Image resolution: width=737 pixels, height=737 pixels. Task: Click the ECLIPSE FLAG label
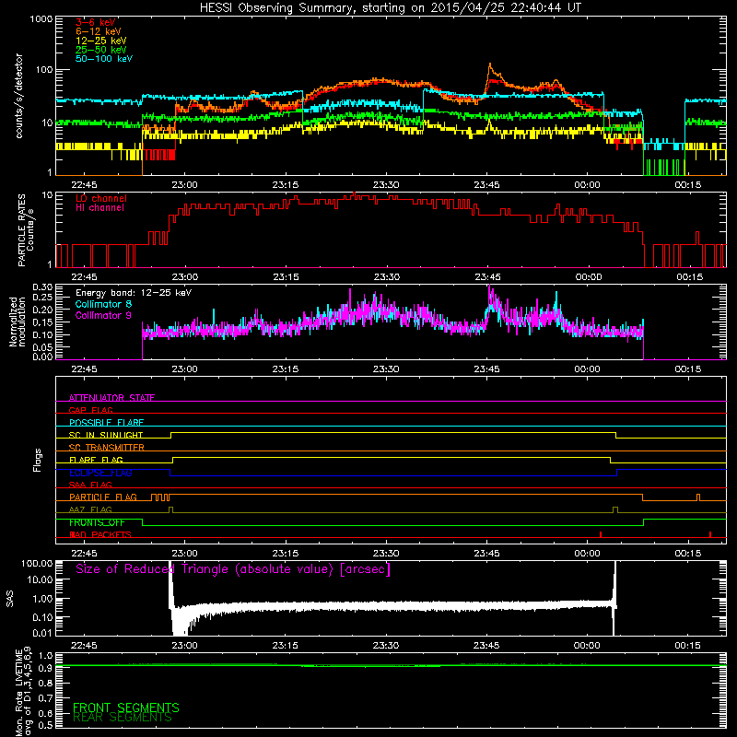click(x=100, y=473)
